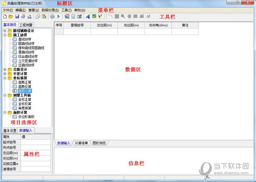Click the empty cell under 左边距(m) column
256x182 pixels.
(104, 31)
